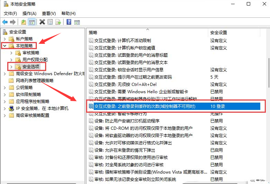Viewport: 270px width, 184px height.
Task: Select 交互式登录: 之前登录到缓存的次数 policy row
Action: 174,106
